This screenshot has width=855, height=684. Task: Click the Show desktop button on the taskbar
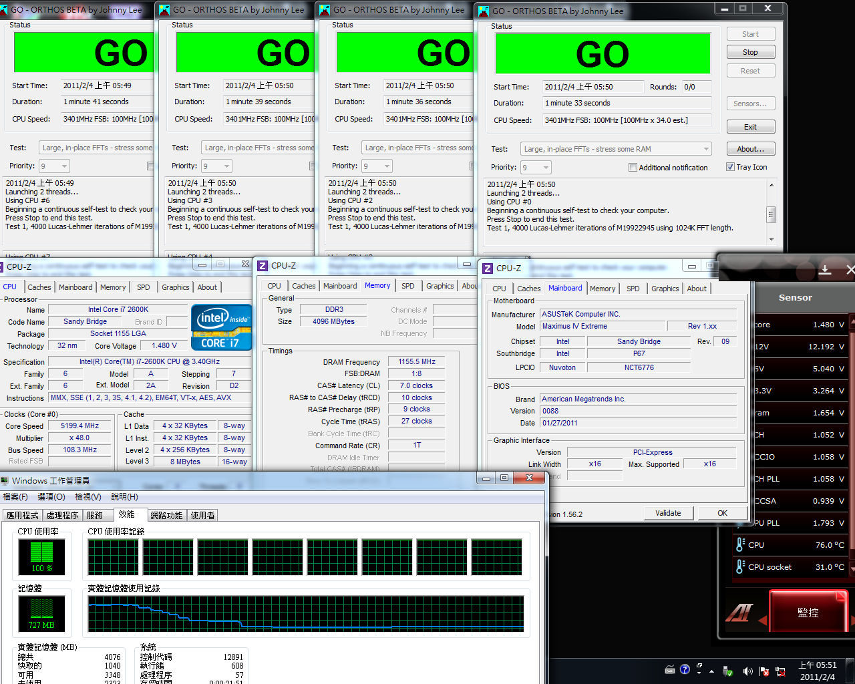(850, 671)
